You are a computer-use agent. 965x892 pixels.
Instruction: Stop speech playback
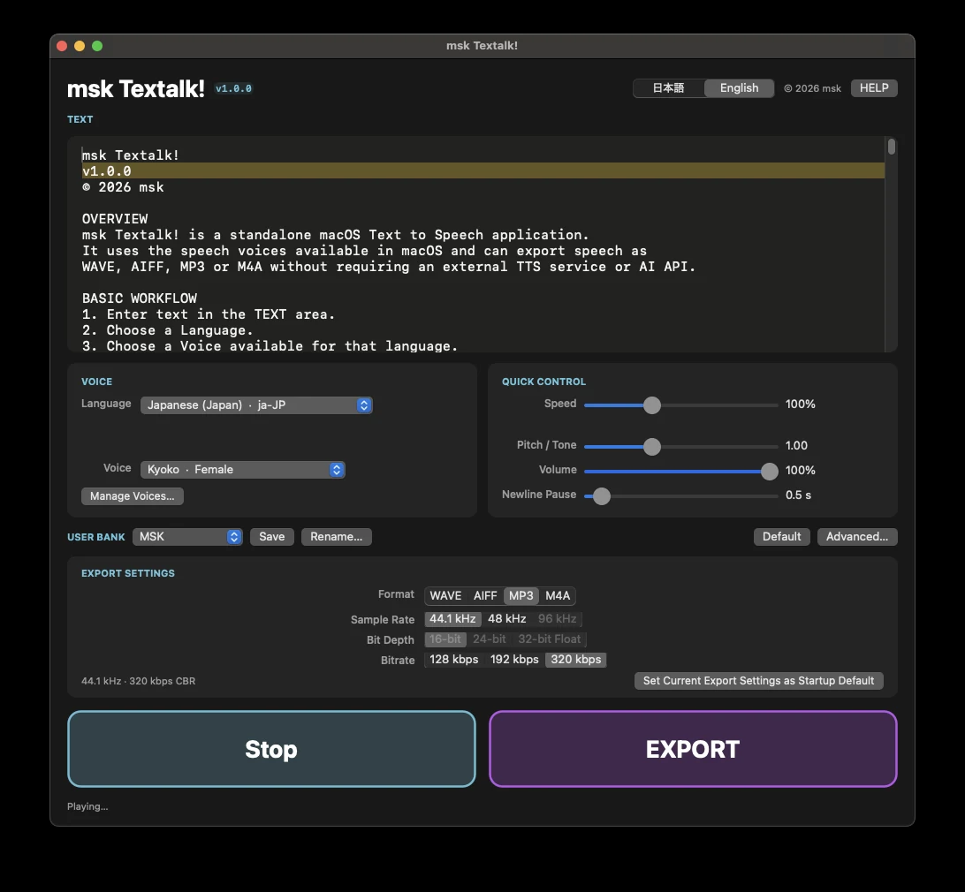click(x=271, y=749)
